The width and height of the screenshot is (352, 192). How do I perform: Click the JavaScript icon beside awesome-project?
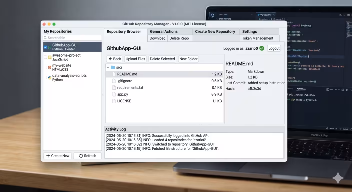tap(49, 57)
